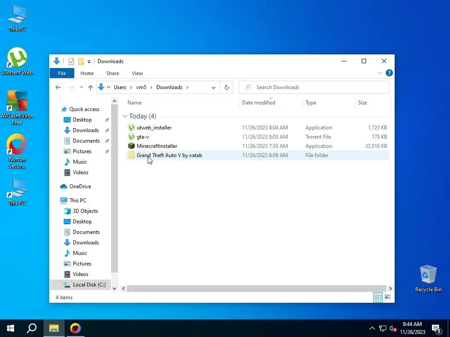Open address bar history dropdown
450x337 pixels.
(x=213, y=88)
